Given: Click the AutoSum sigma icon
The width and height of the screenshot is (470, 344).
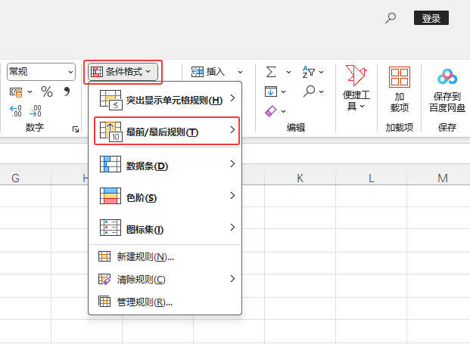Looking at the screenshot, I should click(270, 72).
